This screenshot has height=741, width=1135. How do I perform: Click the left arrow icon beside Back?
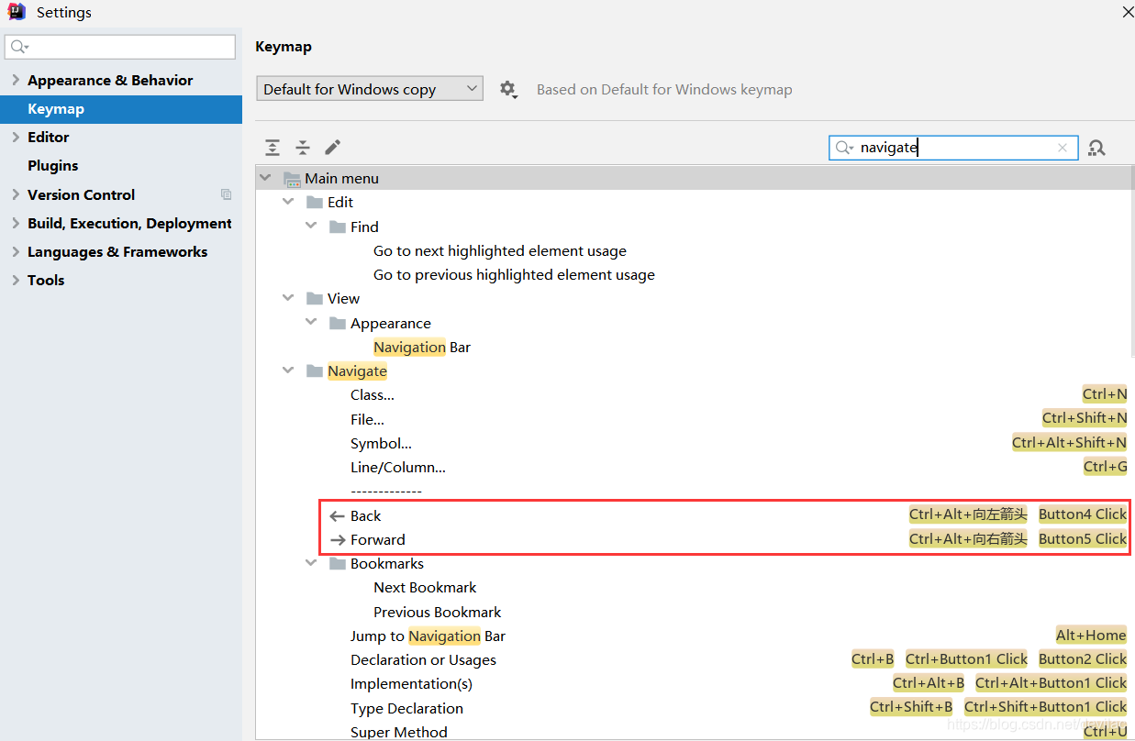point(337,516)
